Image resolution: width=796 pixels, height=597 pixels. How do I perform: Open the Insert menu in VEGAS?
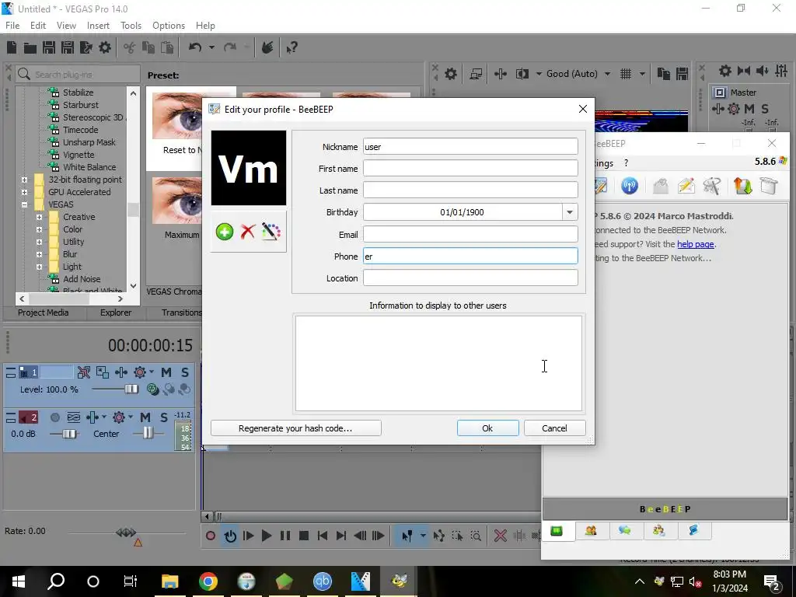[98, 26]
